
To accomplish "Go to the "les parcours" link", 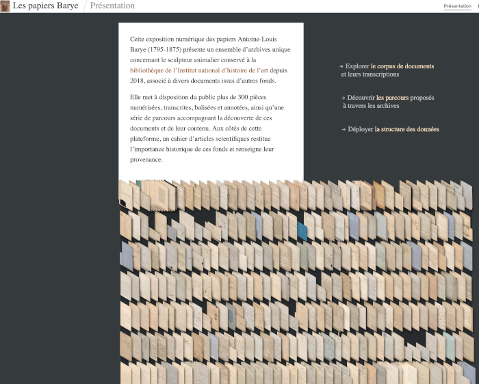I will tap(392, 98).
